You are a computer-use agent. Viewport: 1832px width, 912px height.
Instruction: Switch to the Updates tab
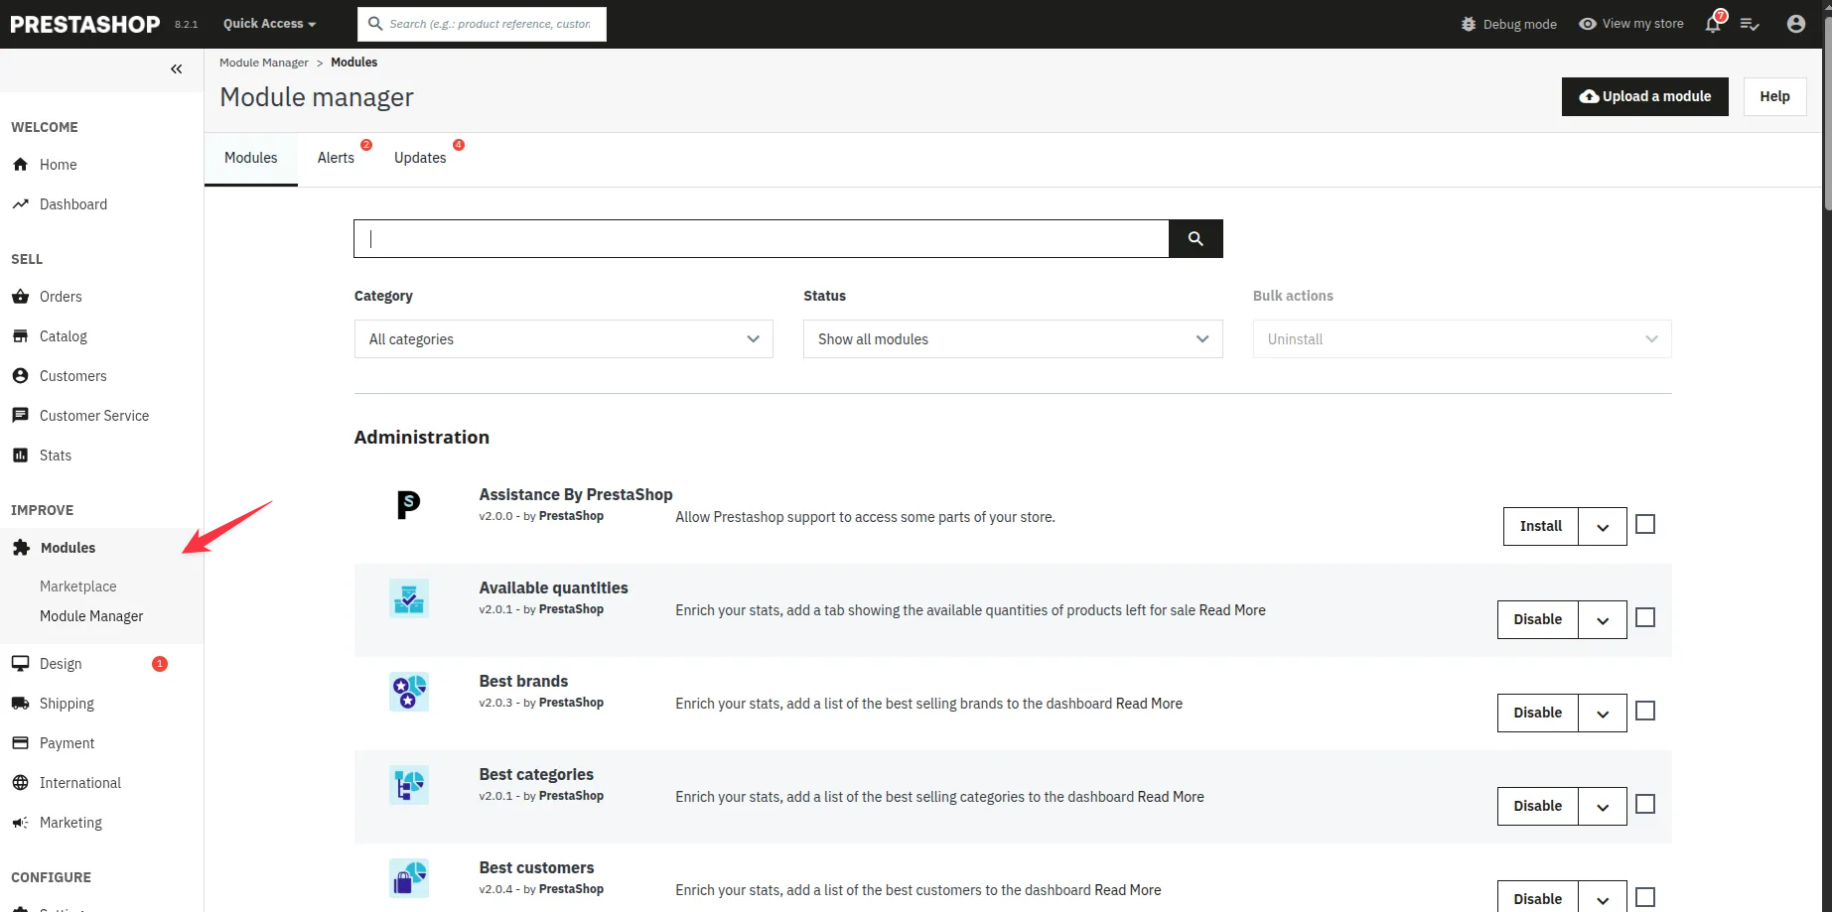click(419, 157)
